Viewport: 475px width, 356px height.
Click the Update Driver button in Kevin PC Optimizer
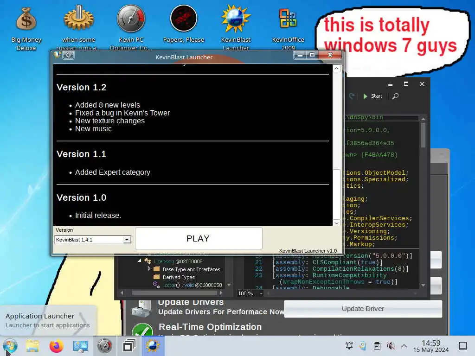click(363, 309)
